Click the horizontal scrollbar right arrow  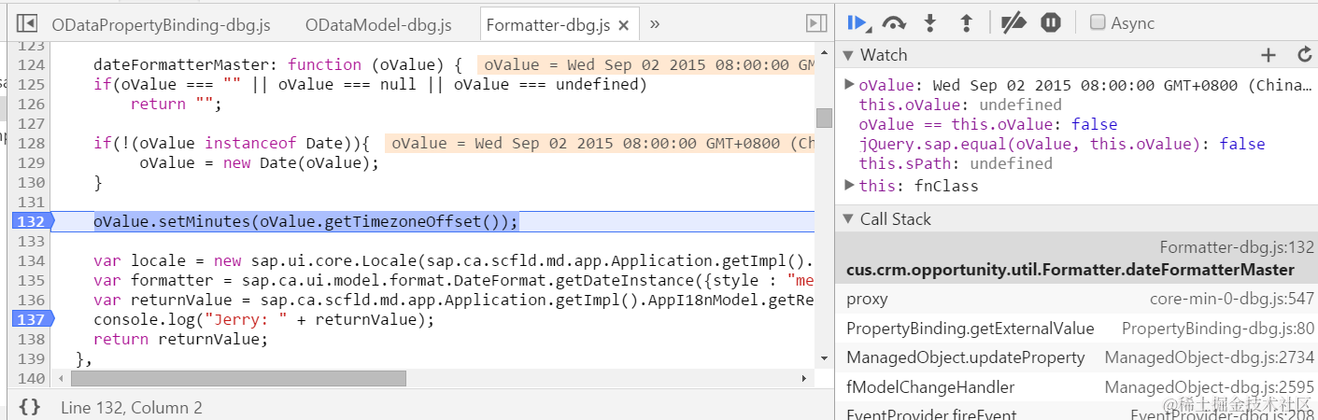click(805, 378)
